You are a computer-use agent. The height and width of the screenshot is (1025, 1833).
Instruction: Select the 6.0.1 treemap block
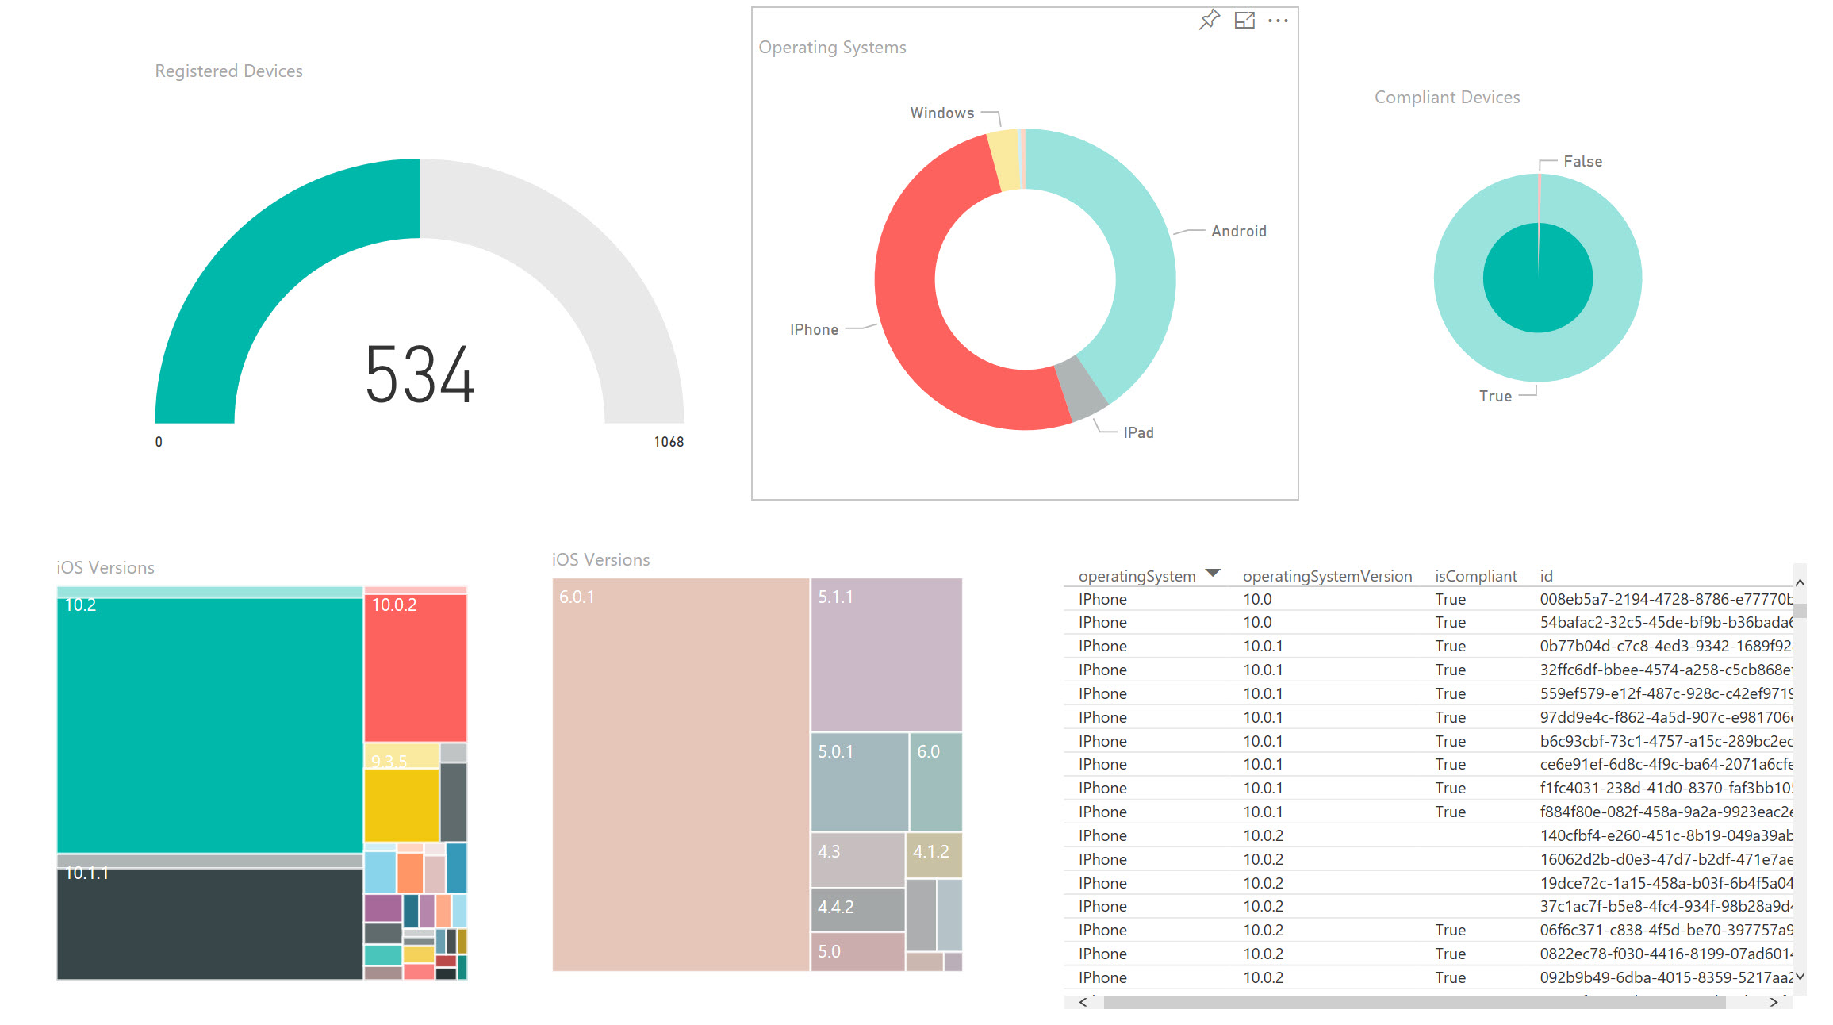681,774
